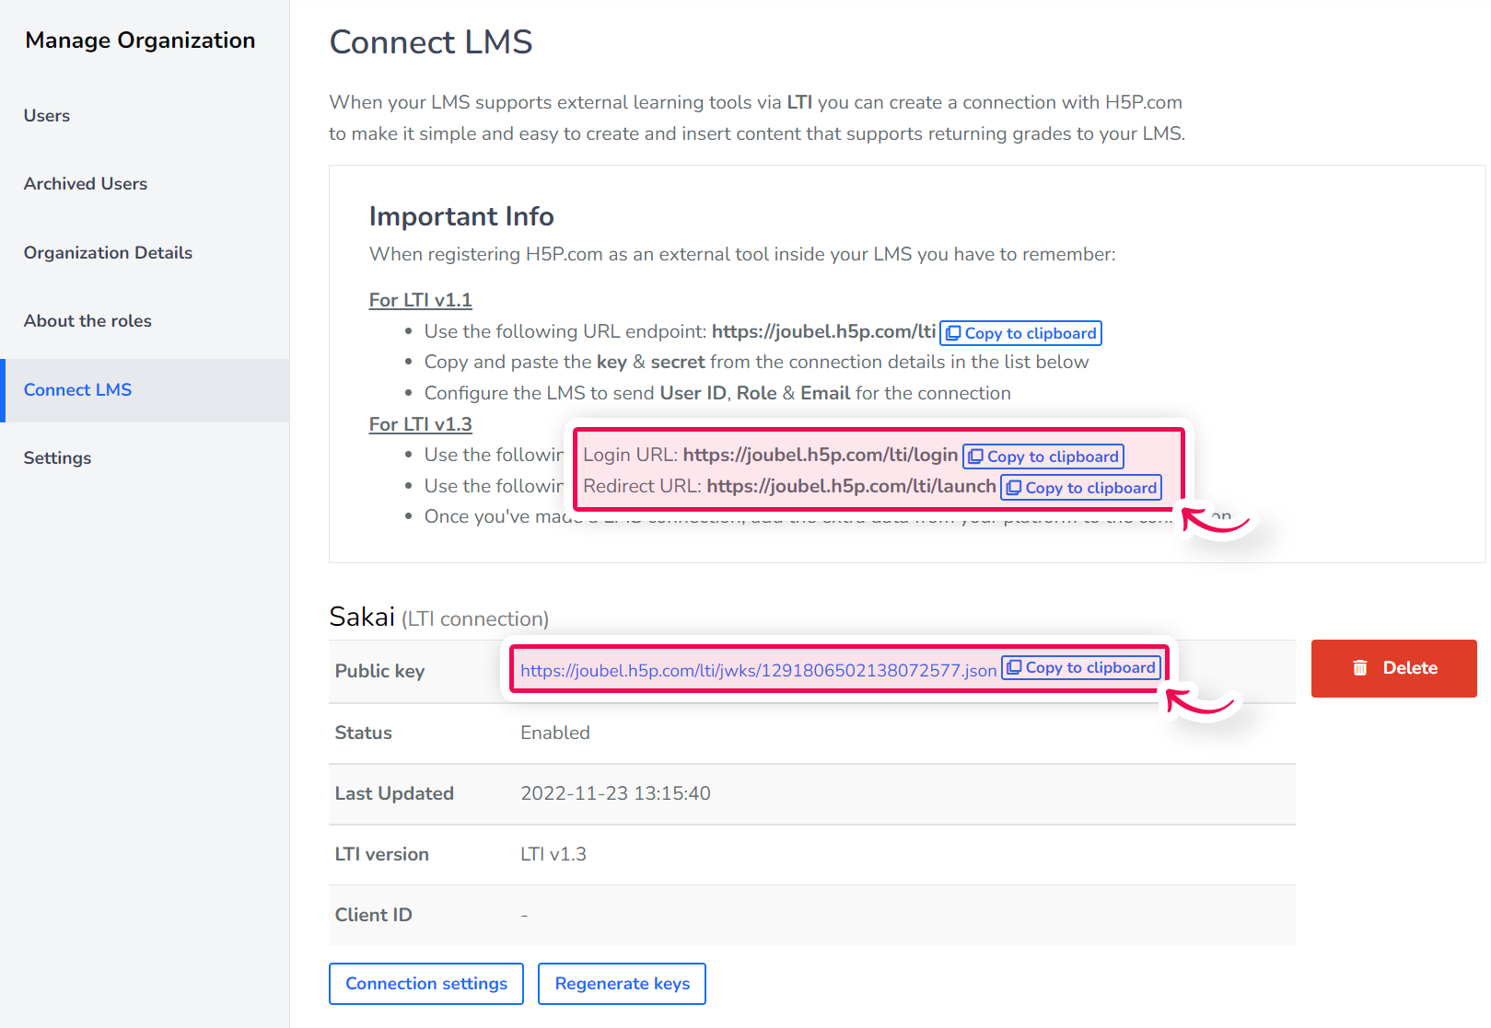Click the Manage Organization heading

tap(140, 40)
